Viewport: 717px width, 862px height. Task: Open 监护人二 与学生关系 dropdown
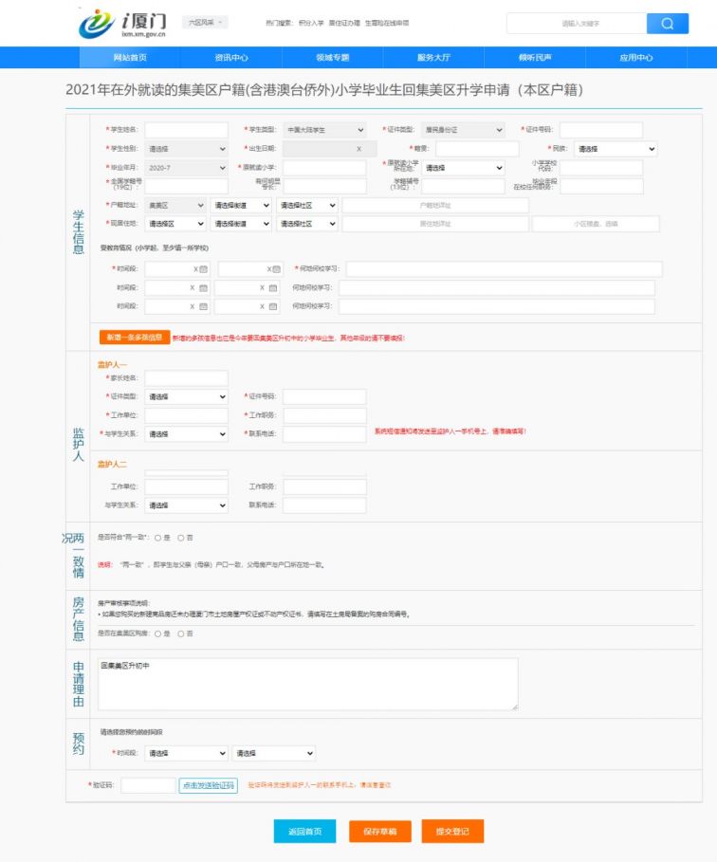click(187, 505)
